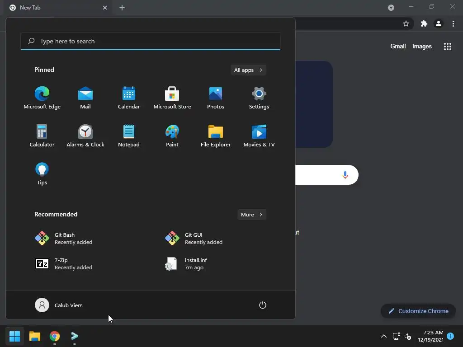This screenshot has height=347, width=463.
Task: Click the power button in Start menu
Action: coord(263,305)
